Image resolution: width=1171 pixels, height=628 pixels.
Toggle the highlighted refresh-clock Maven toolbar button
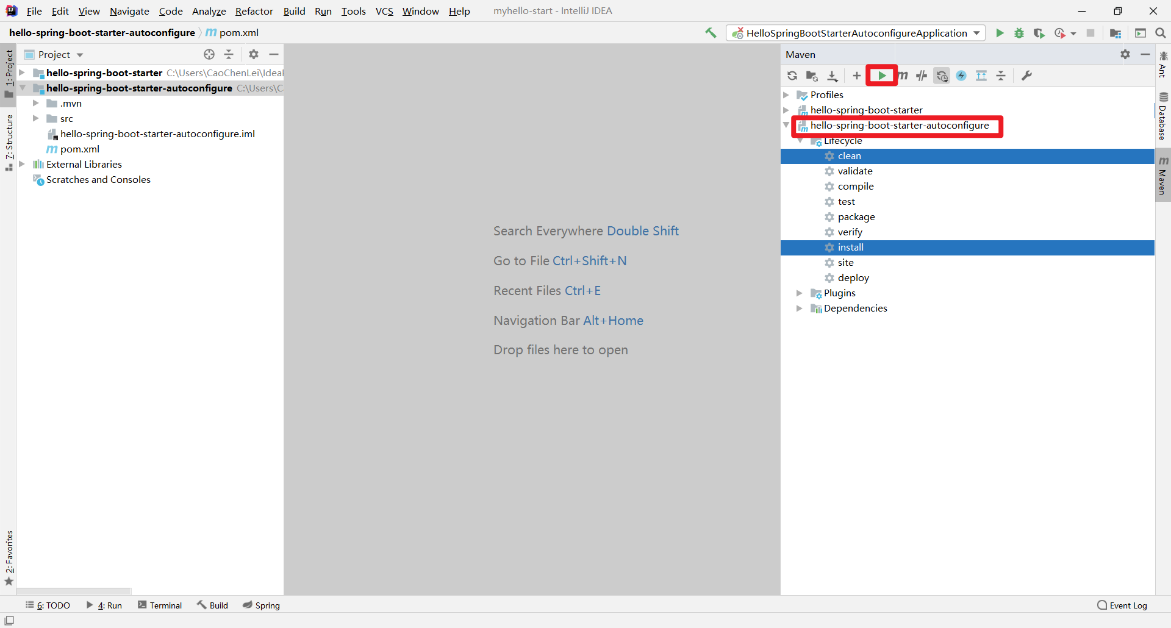coord(942,76)
